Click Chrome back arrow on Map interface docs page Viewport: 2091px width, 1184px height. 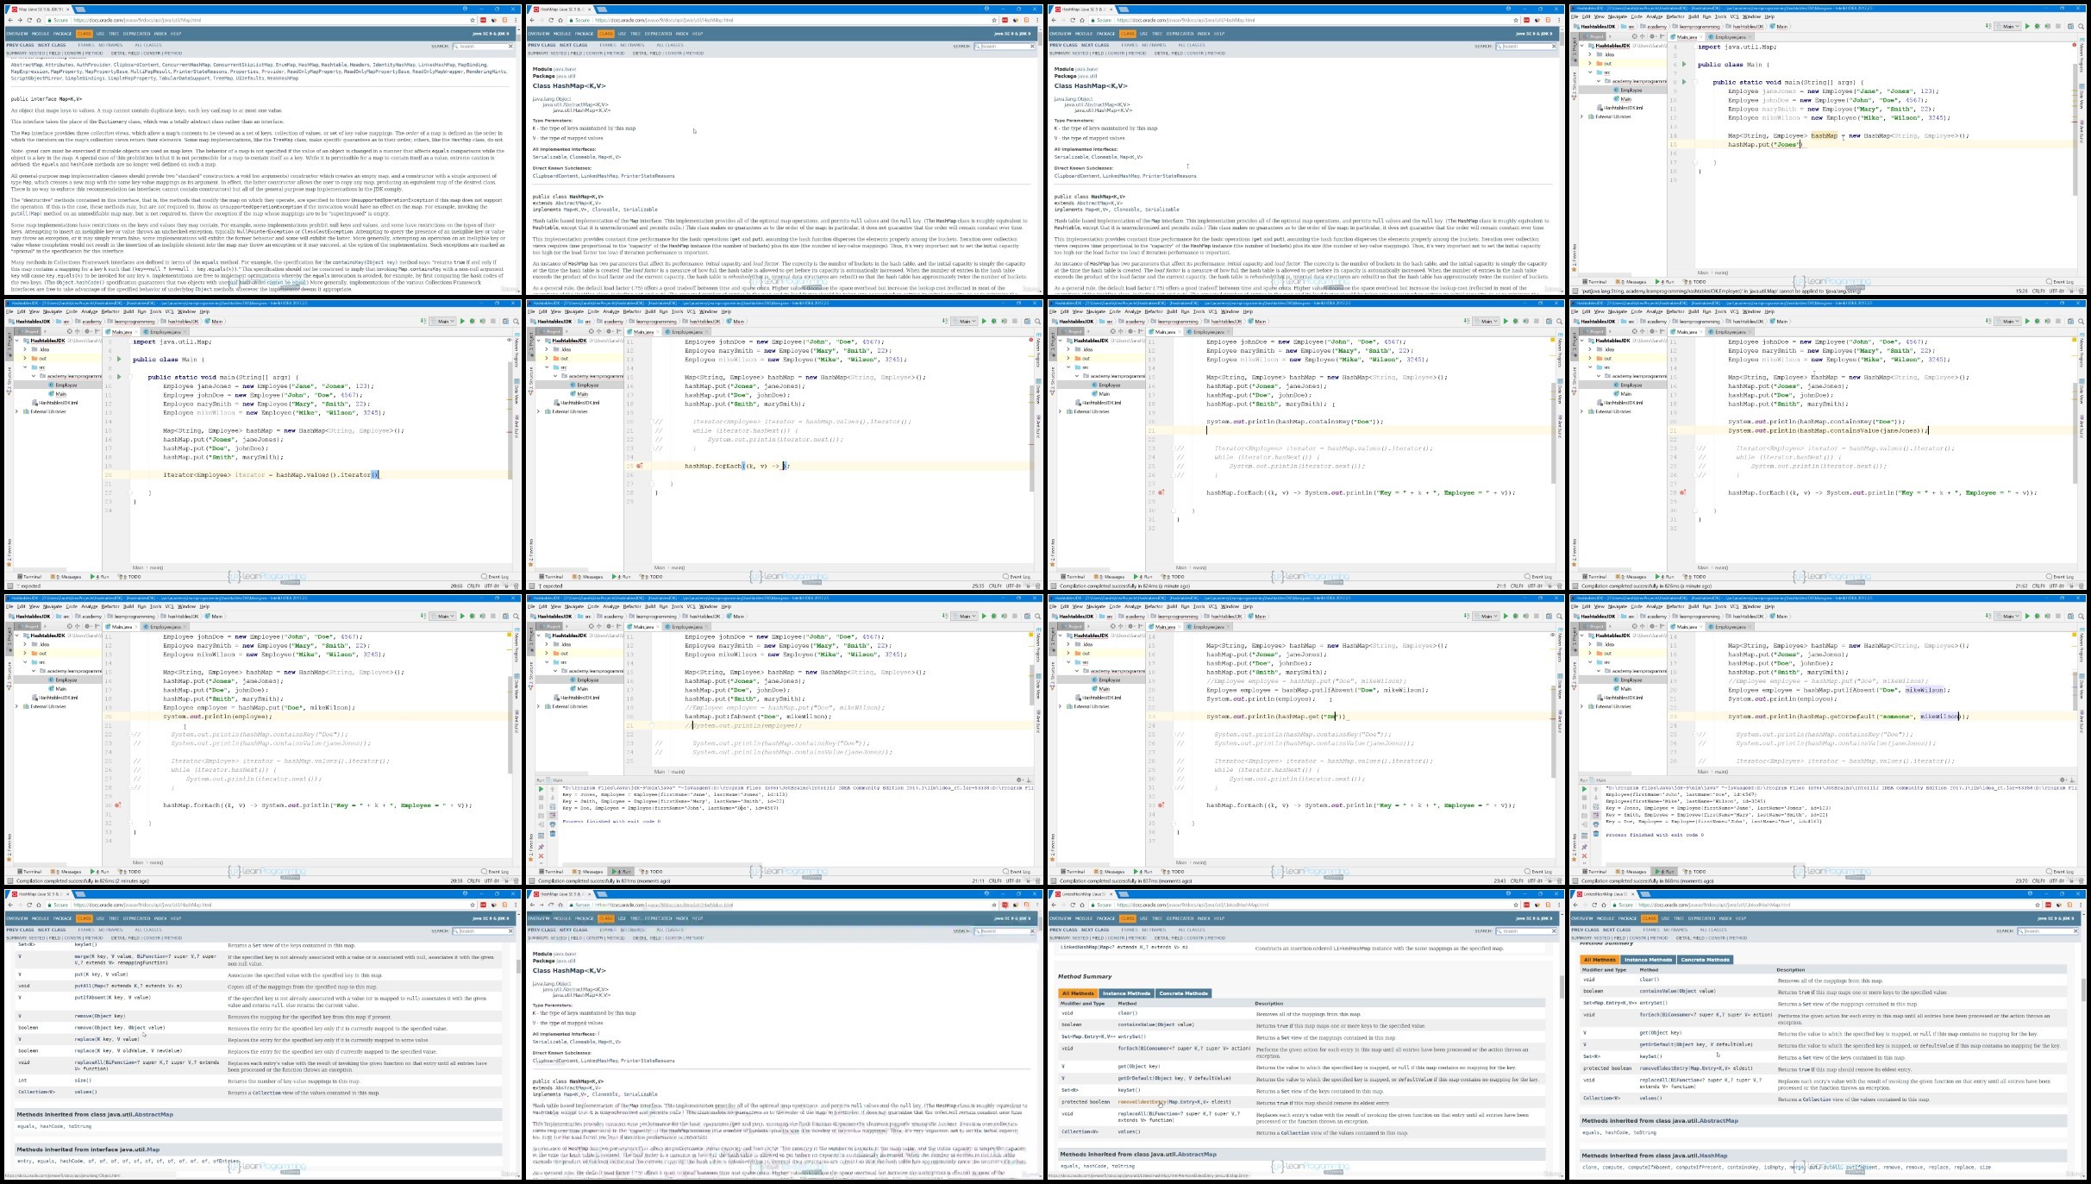[x=9, y=20]
